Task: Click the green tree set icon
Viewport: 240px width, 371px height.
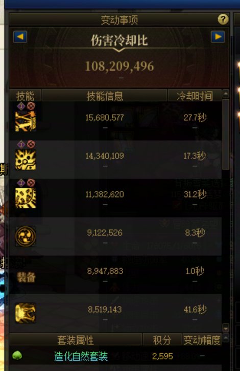Action: [x=17, y=356]
